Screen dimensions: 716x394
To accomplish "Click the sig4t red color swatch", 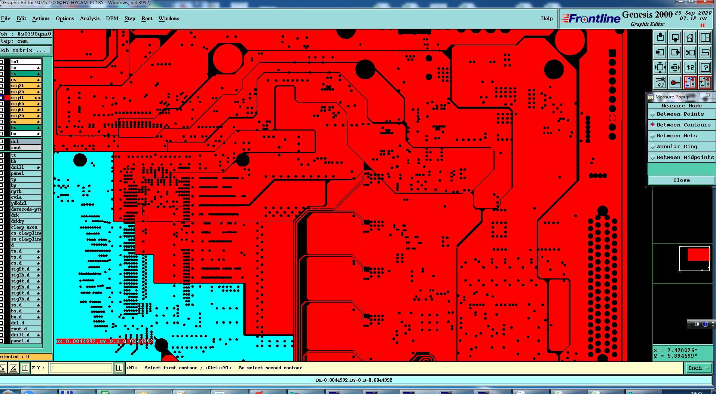I will 7,98.
